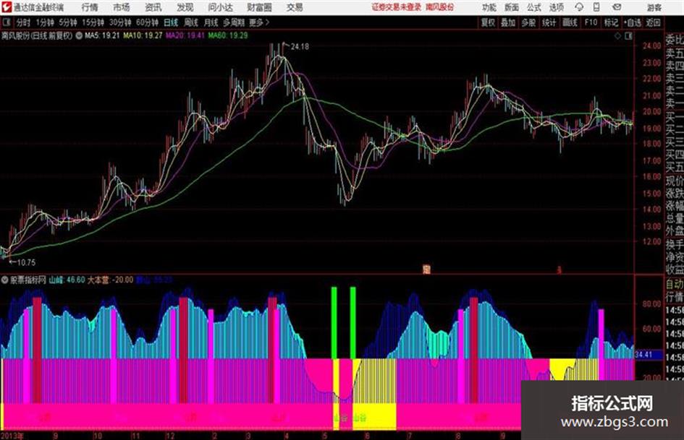Click the 标记 mark toolbar button
This screenshot has width=684, height=440.
[x=611, y=22]
